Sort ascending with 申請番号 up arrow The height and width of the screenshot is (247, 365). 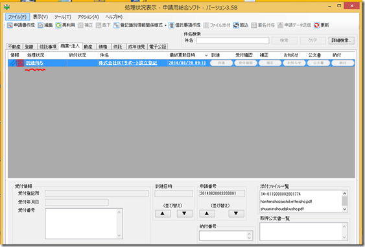pos(207,213)
